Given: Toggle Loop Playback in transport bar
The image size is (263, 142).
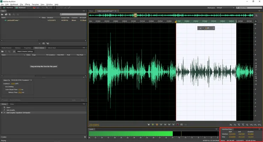Looking at the screenshot, I should tap(182, 125).
